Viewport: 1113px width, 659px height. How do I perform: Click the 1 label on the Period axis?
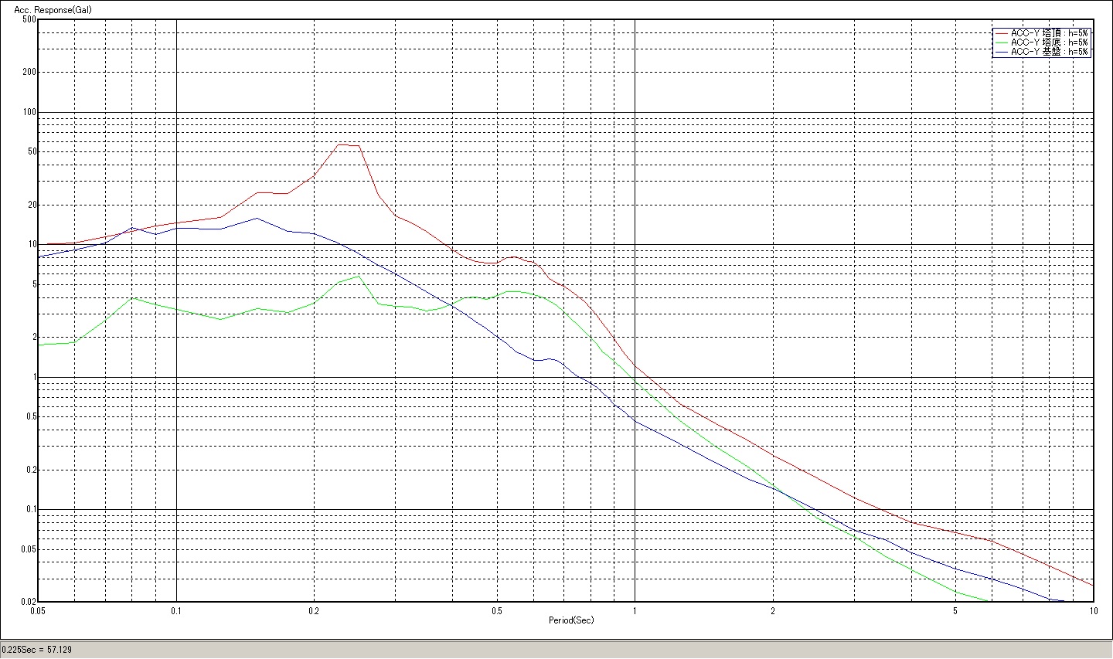click(635, 610)
